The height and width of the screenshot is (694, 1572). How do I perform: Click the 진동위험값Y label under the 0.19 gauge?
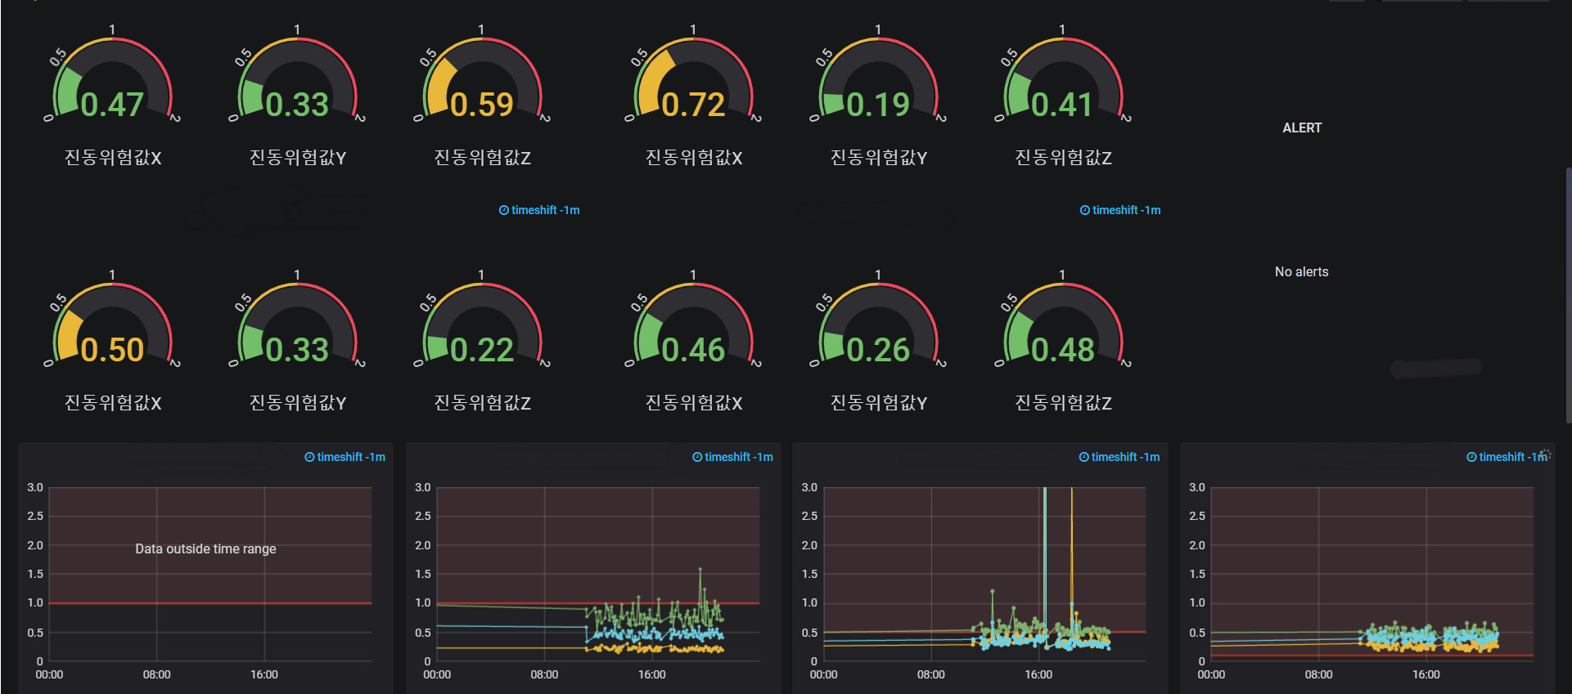coord(879,157)
